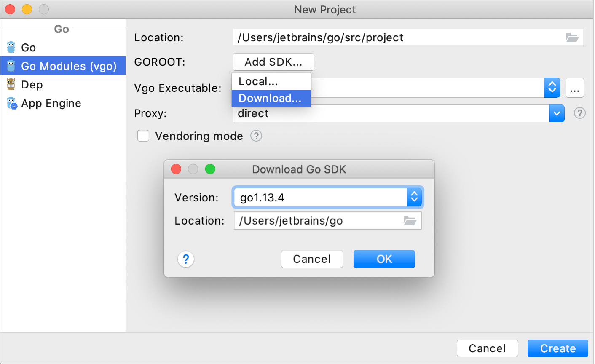Viewport: 595px width, 364px height.
Task: Click the Proxy field showing direct
Action: (x=398, y=113)
